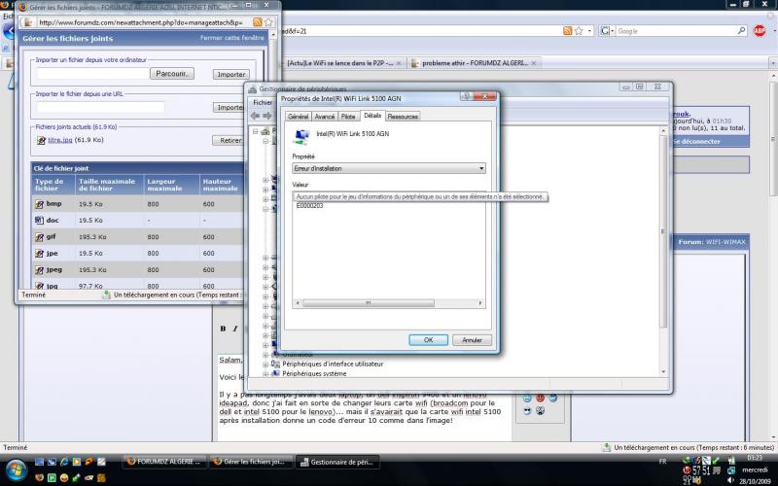This screenshot has width=778, height=486.
Task: Open the Google search engine dropdown
Action: [607, 31]
